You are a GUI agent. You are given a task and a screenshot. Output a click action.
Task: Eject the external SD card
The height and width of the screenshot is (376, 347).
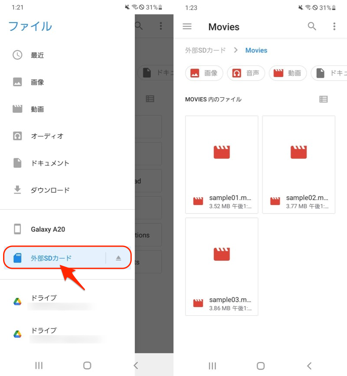click(x=118, y=258)
